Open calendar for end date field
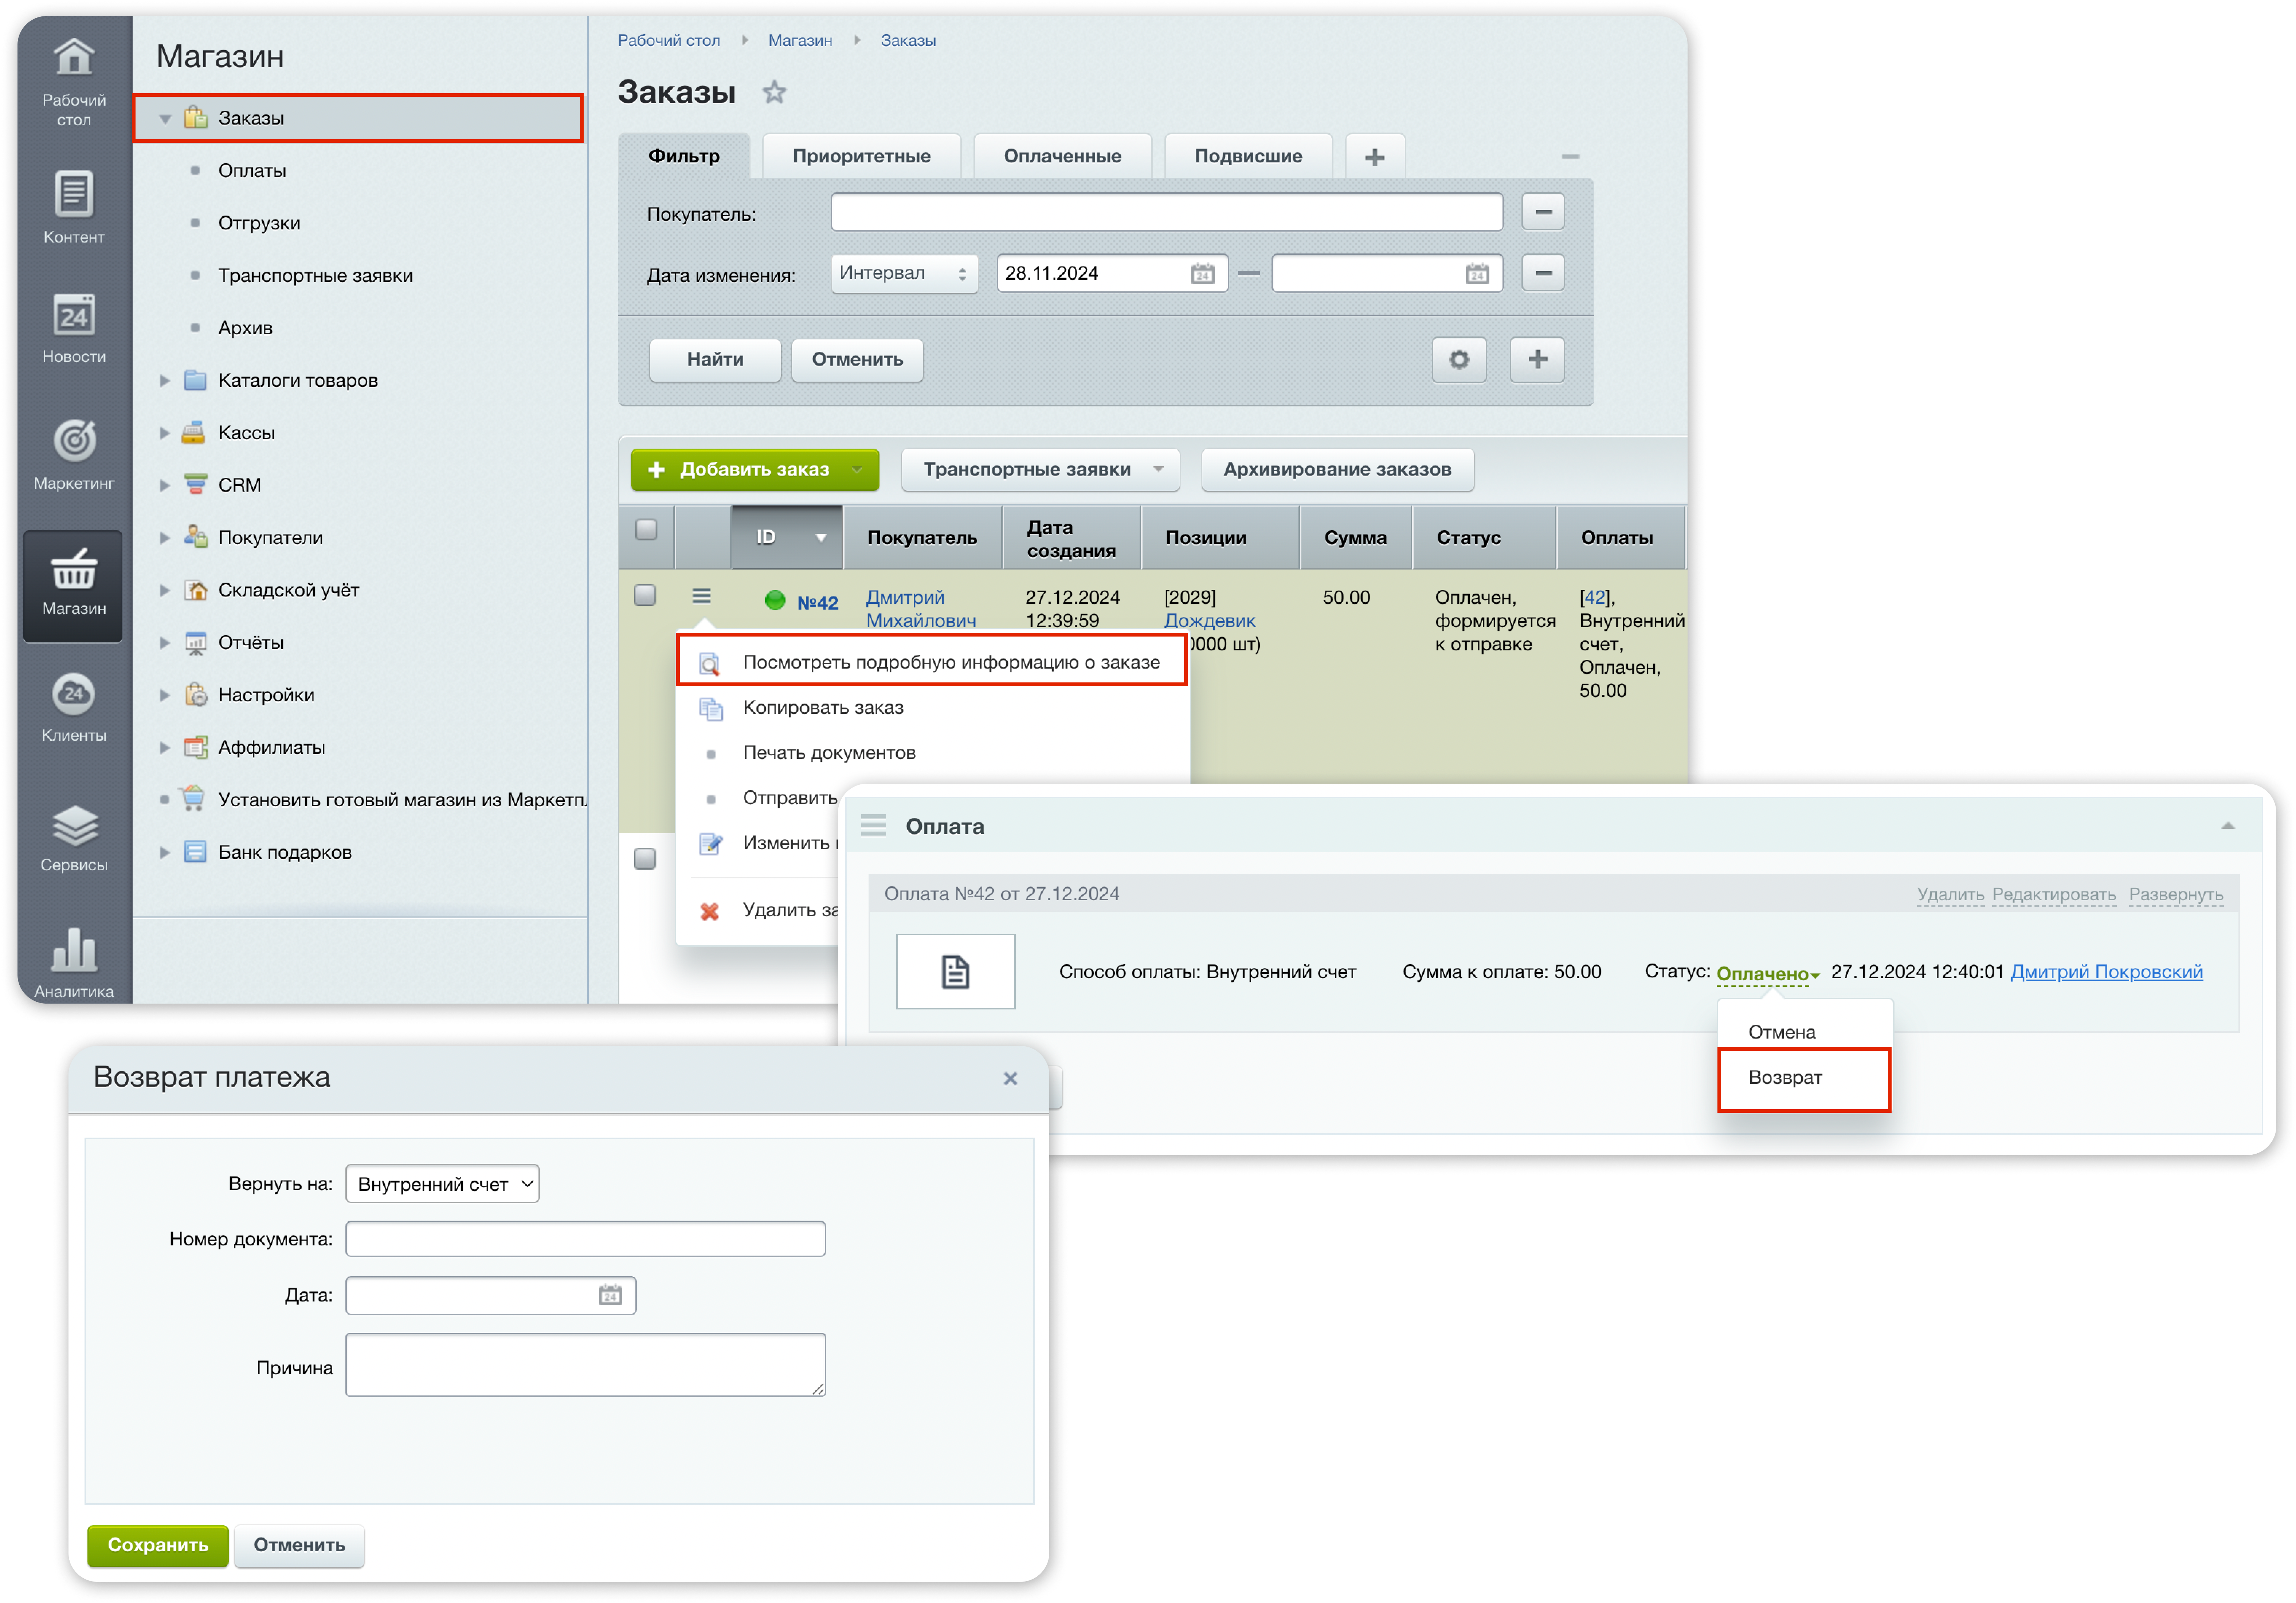 tap(1477, 274)
